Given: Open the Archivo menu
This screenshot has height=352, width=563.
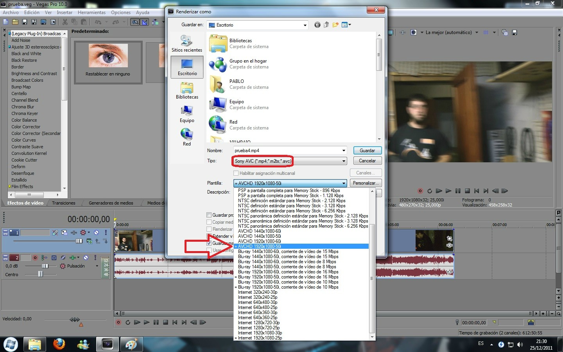Looking at the screenshot, I should 11,13.
